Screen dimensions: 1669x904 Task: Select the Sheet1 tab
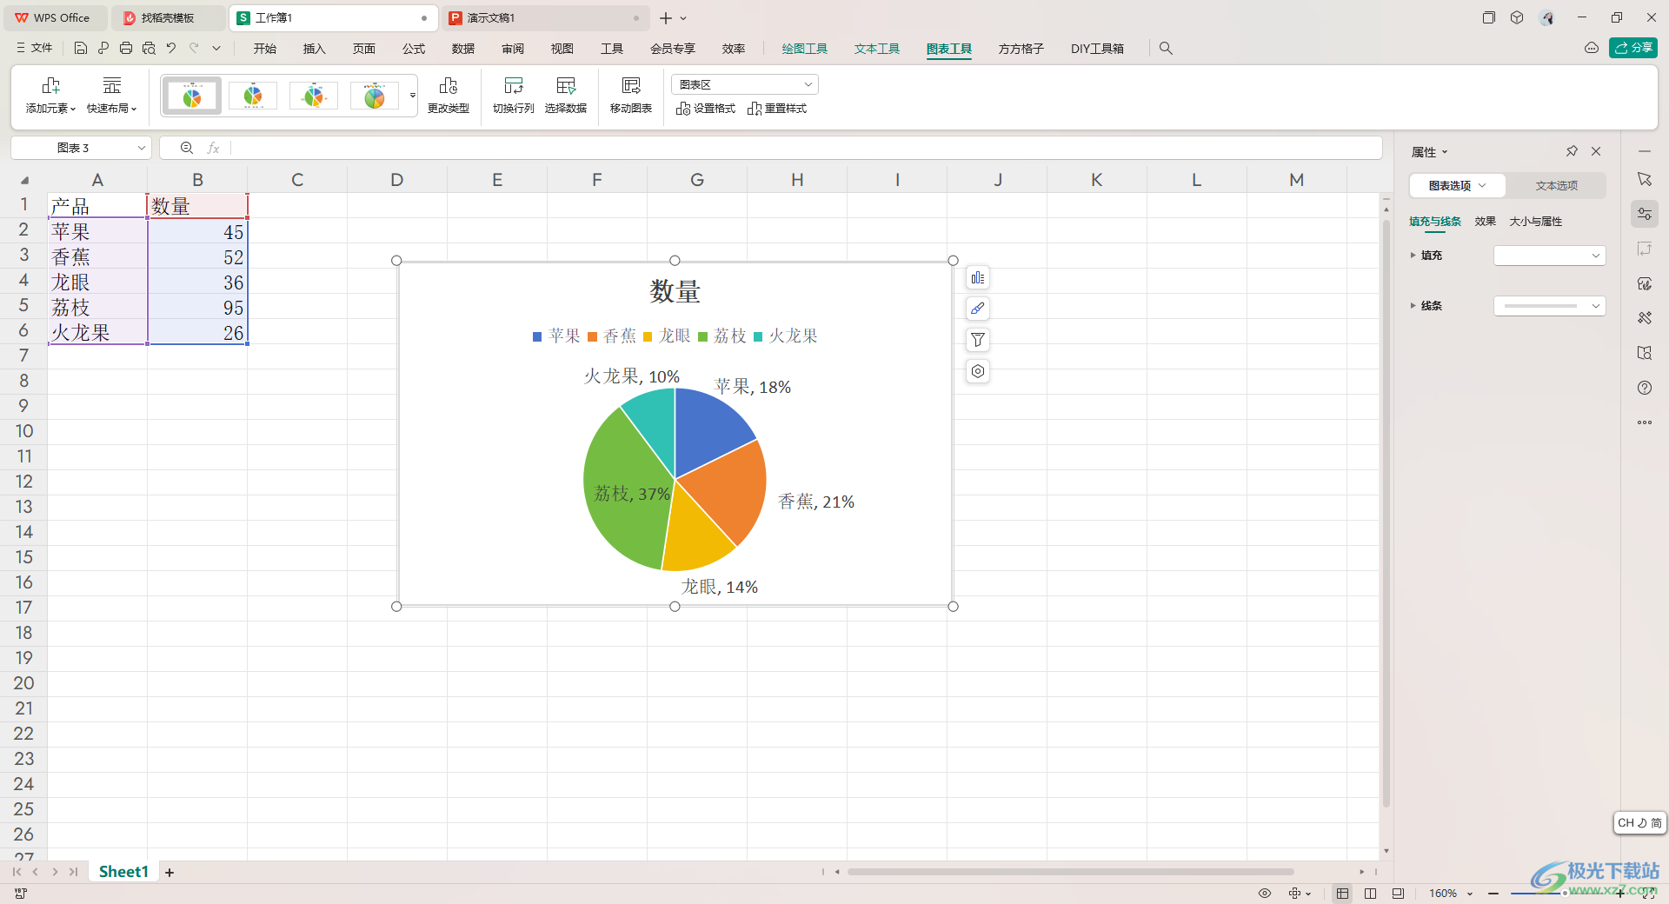click(123, 872)
